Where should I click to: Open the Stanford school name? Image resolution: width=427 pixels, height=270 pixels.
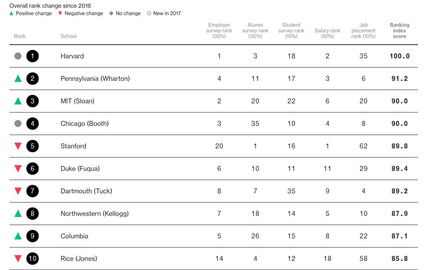(73, 146)
